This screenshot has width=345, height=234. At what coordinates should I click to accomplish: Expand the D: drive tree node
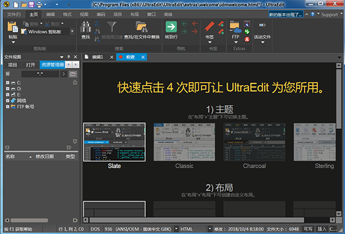[x=8, y=89]
